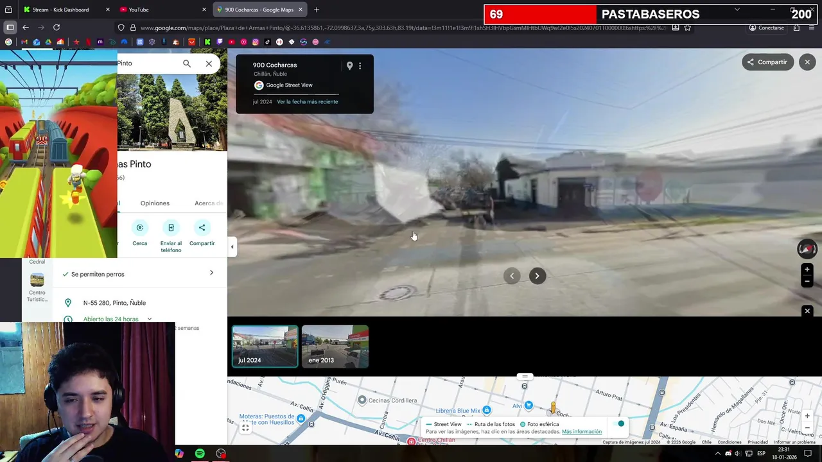Open the Opiniones tab
This screenshot has height=462, width=822.
click(x=155, y=203)
